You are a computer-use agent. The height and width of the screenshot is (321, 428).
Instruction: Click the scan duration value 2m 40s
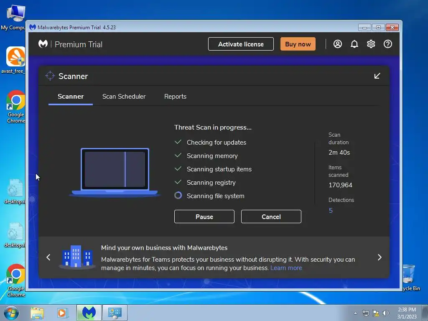coord(339,153)
